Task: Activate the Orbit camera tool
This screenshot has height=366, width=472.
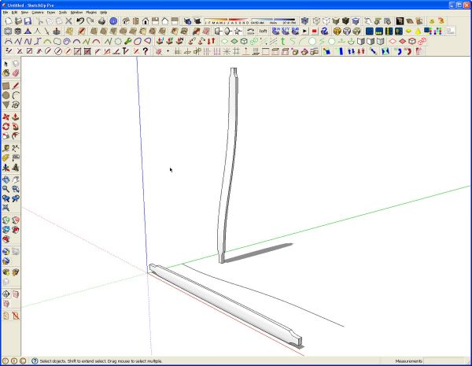Action: click(6, 179)
